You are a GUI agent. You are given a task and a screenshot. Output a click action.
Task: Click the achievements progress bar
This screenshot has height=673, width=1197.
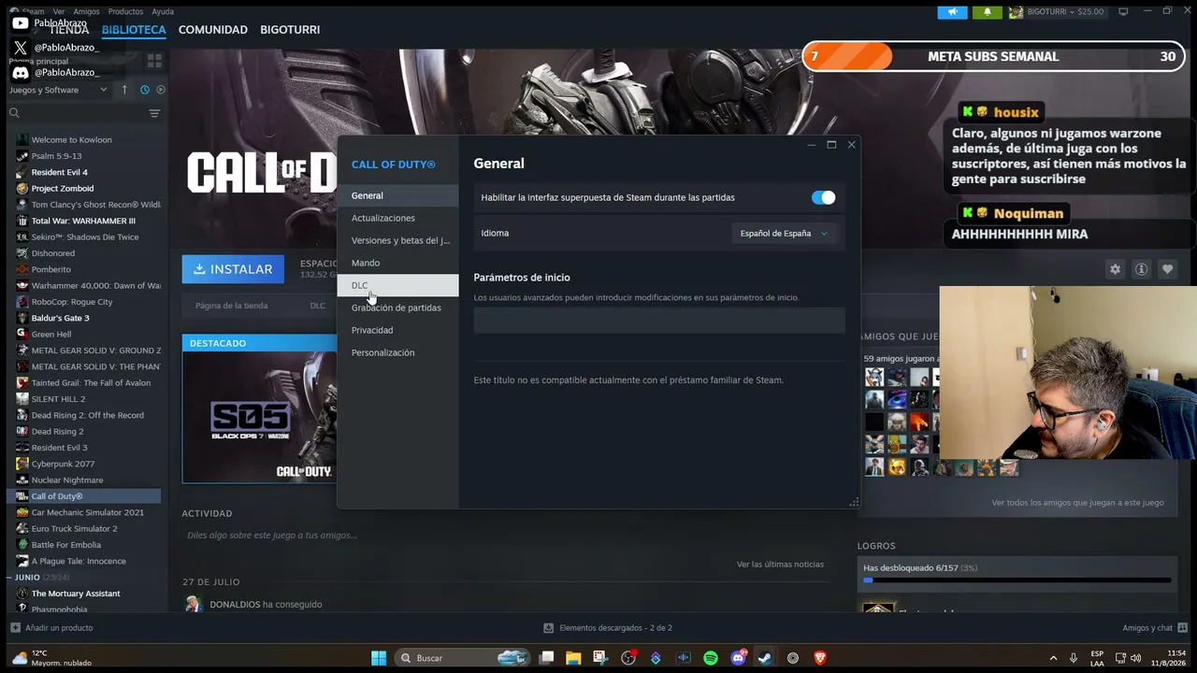coord(1017,580)
